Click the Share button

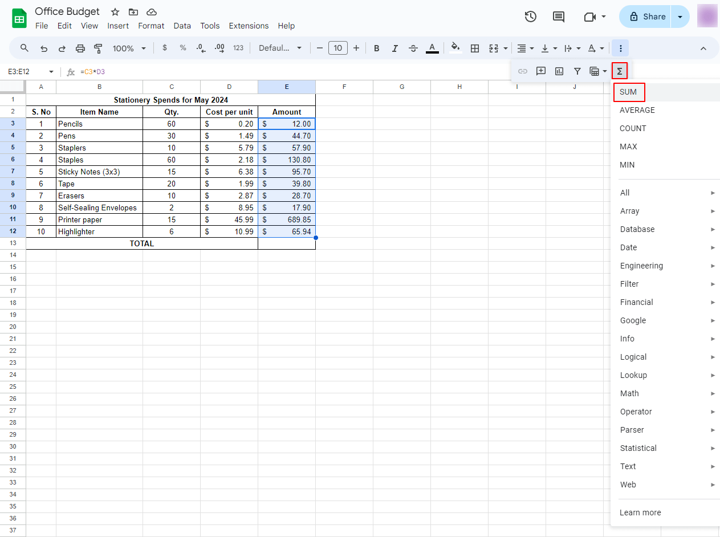(x=645, y=17)
